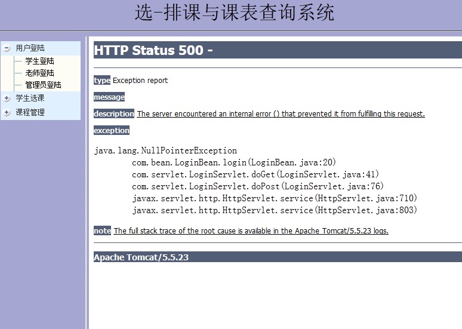Select the 课程管理 menu label
Image resolution: width=462 pixels, height=329 pixels.
click(30, 112)
